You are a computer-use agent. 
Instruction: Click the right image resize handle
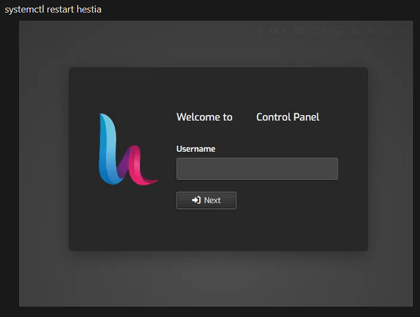[409, 164]
